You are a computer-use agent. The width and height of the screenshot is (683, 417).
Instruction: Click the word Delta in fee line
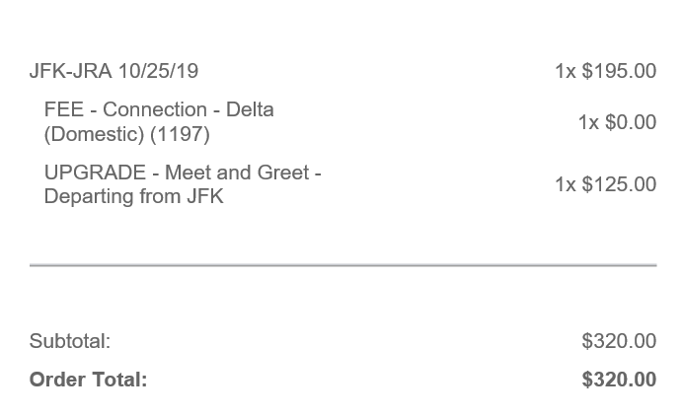pyautogui.click(x=250, y=109)
